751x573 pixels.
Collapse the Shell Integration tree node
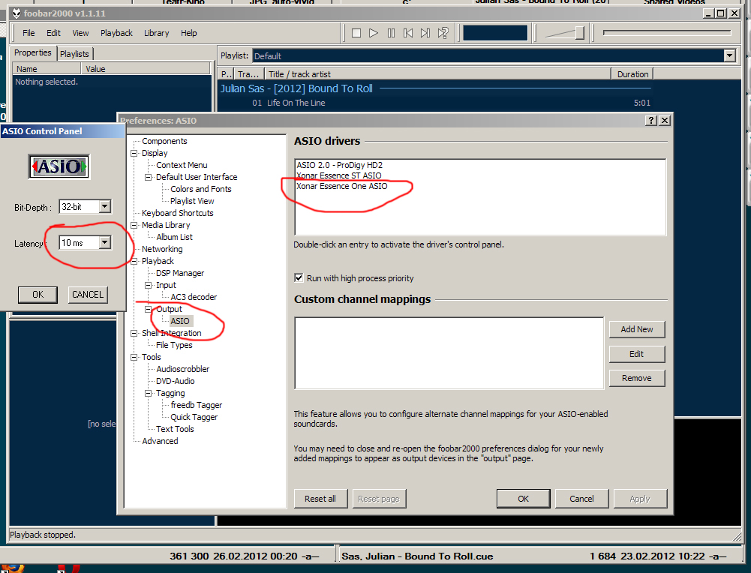134,333
